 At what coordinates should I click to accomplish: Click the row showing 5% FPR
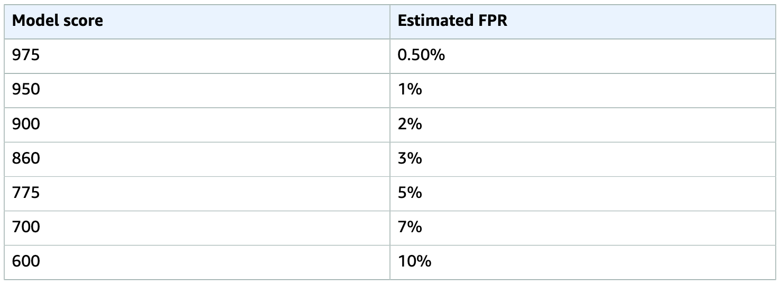point(390,193)
